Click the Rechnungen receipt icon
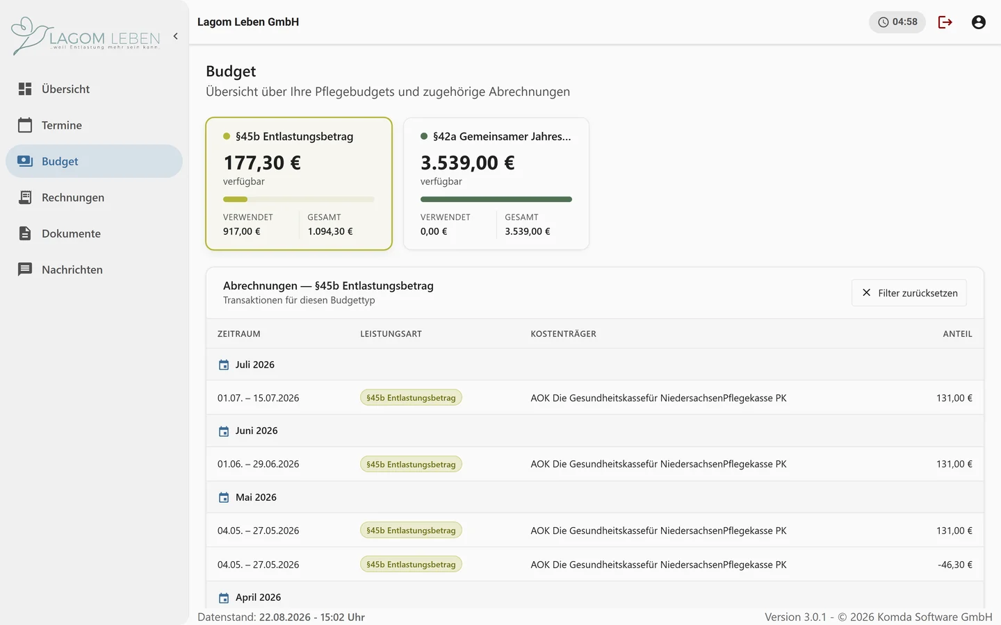 (25, 197)
